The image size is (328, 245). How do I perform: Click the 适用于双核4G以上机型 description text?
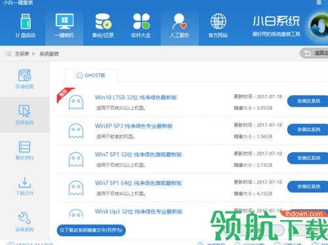[x=121, y=194]
